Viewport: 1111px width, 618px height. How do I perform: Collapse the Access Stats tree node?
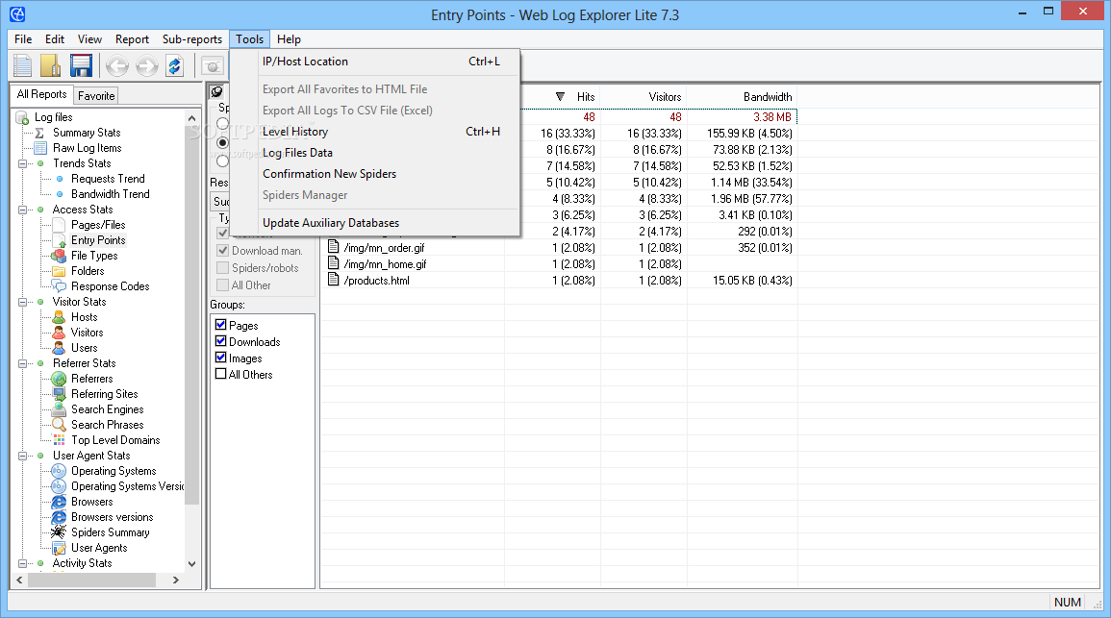tap(22, 210)
